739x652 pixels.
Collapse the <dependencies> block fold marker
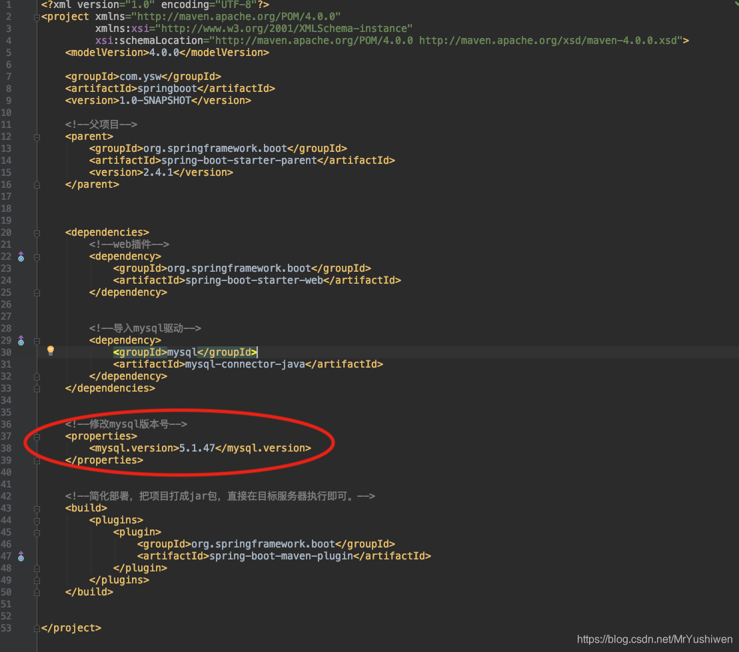click(37, 233)
